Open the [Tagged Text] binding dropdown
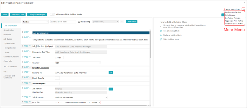Screen dimensions: 247x108 pyautogui.click(x=106, y=22)
